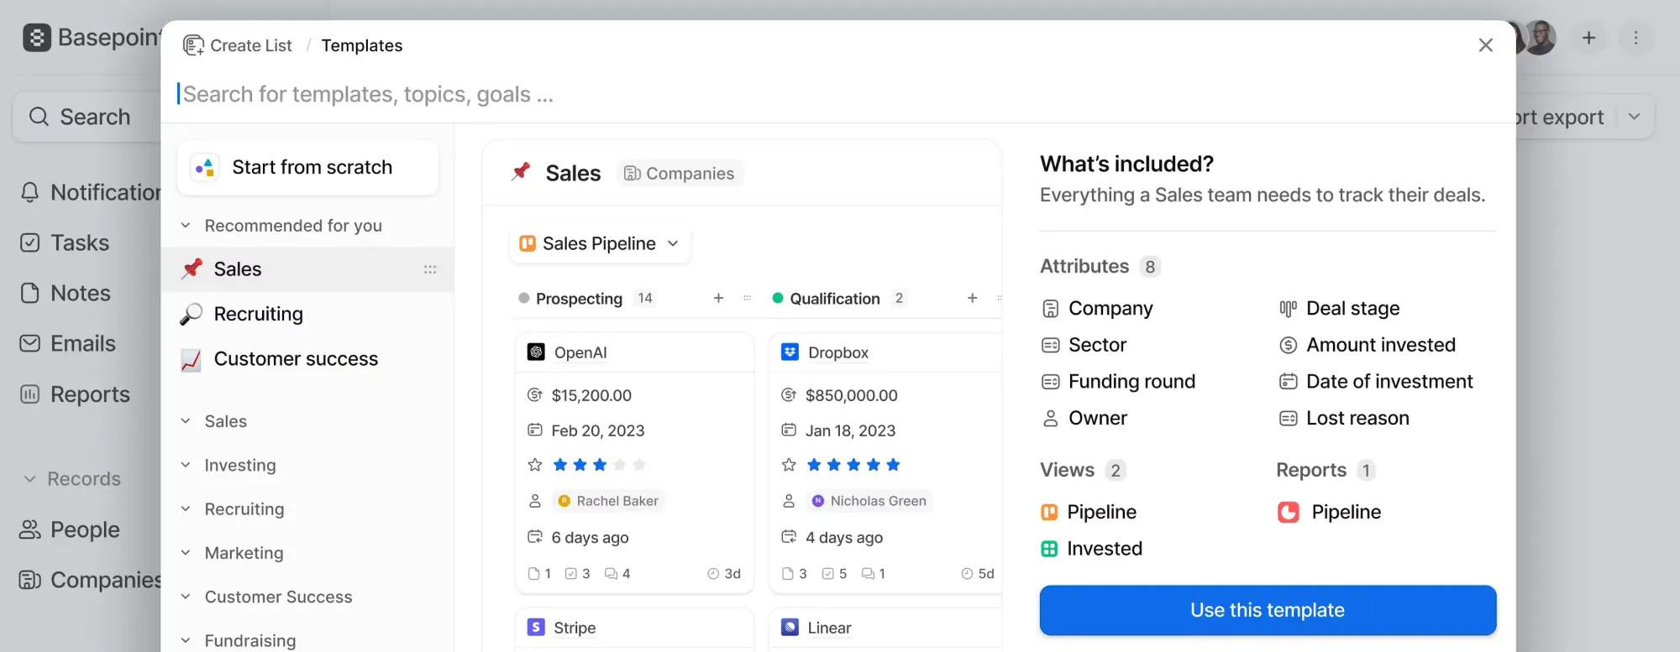Click Rachel Baker owner chip
The width and height of the screenshot is (1680, 652).
[x=608, y=501]
